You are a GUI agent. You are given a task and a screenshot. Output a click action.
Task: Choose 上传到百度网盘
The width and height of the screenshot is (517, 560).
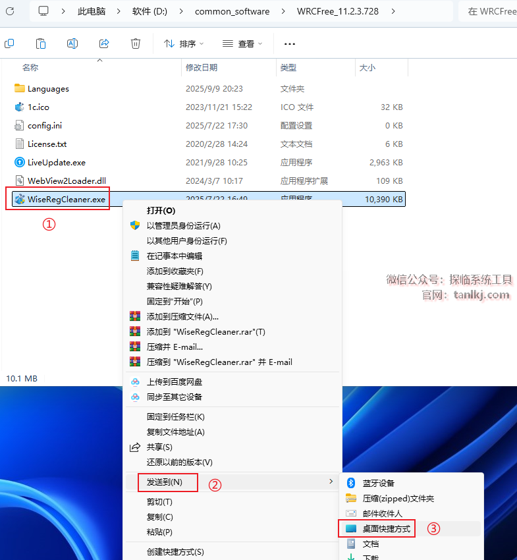coord(232,381)
